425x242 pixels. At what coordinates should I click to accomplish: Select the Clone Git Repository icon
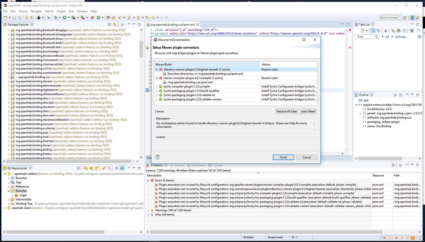91,168
